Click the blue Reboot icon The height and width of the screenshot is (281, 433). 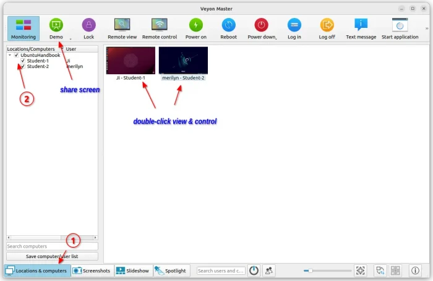click(228, 25)
